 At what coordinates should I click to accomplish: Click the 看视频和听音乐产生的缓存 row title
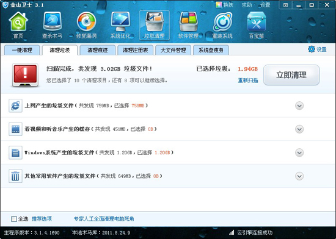(x=57, y=129)
